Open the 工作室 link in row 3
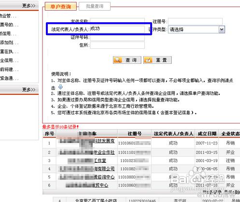This screenshot has height=202, width=240. [100, 160]
